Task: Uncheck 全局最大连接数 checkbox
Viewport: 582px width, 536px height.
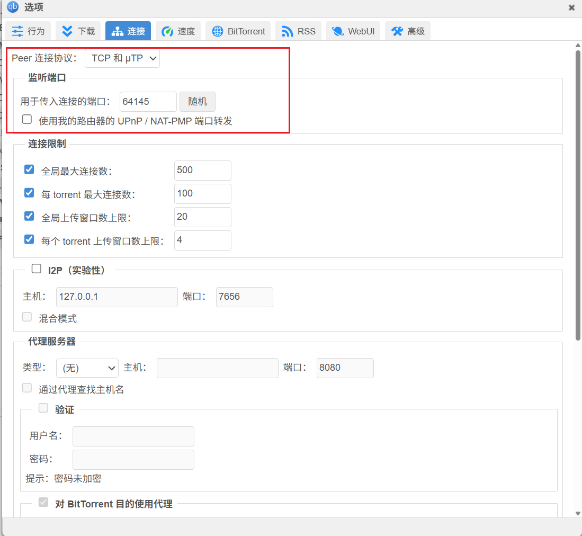Action: [30, 169]
